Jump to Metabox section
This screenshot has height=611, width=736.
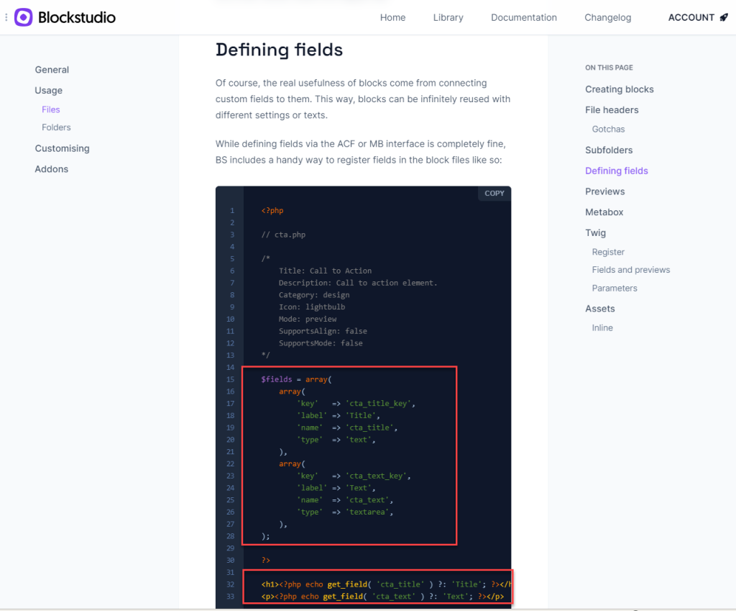click(x=604, y=212)
